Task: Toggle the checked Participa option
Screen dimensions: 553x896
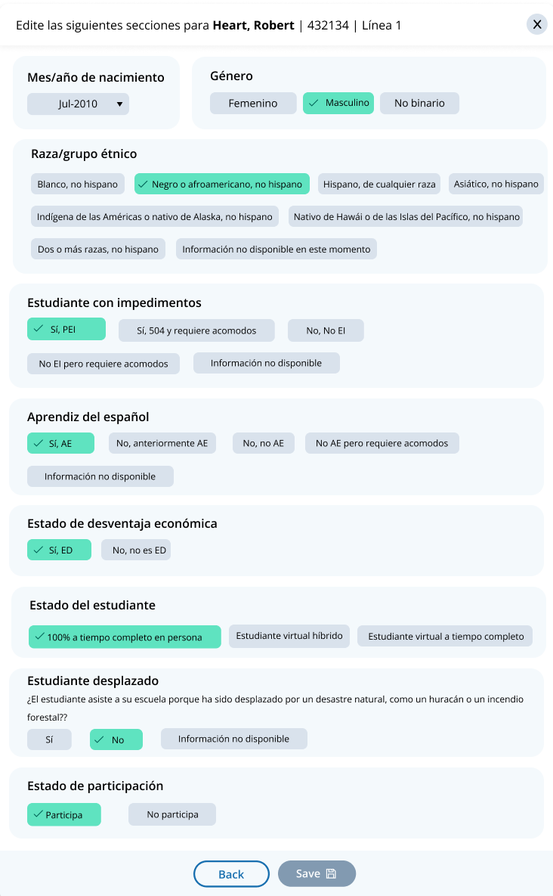Action: 64,815
